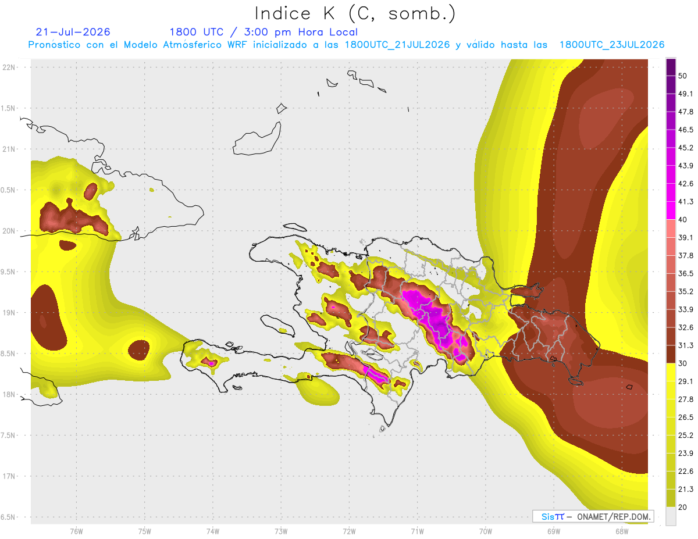Click the legend value '37.8'
Screen dimensions: 698x539
coord(685,255)
